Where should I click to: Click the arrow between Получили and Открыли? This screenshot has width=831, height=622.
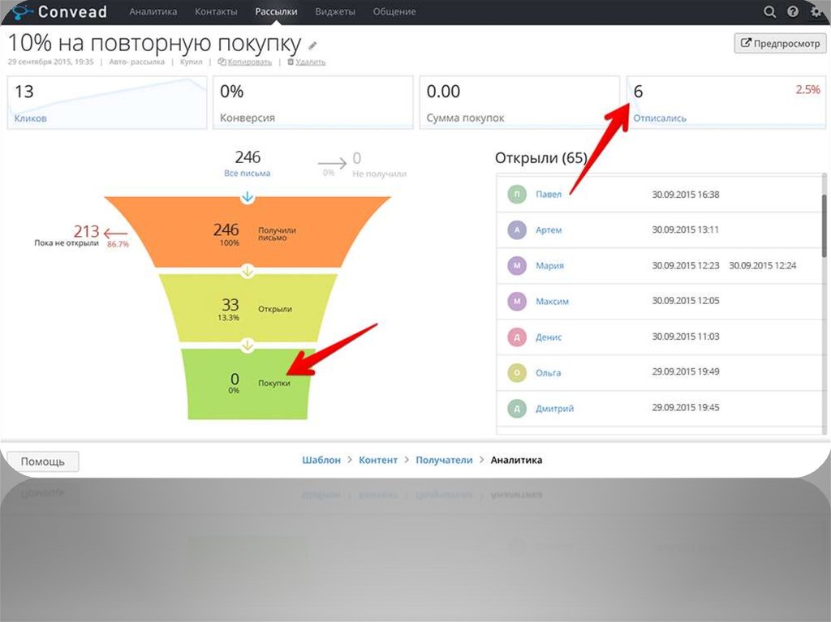click(x=248, y=270)
